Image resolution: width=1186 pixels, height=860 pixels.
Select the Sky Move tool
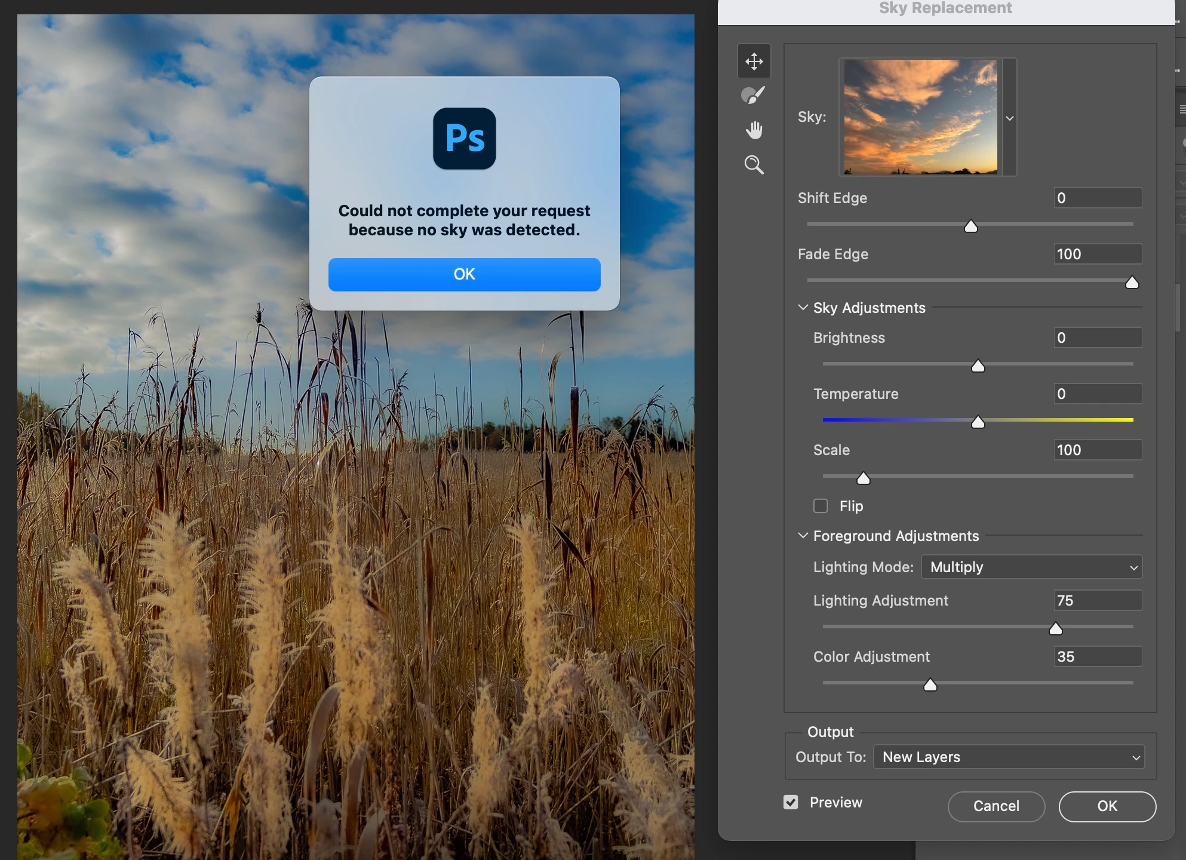click(754, 61)
